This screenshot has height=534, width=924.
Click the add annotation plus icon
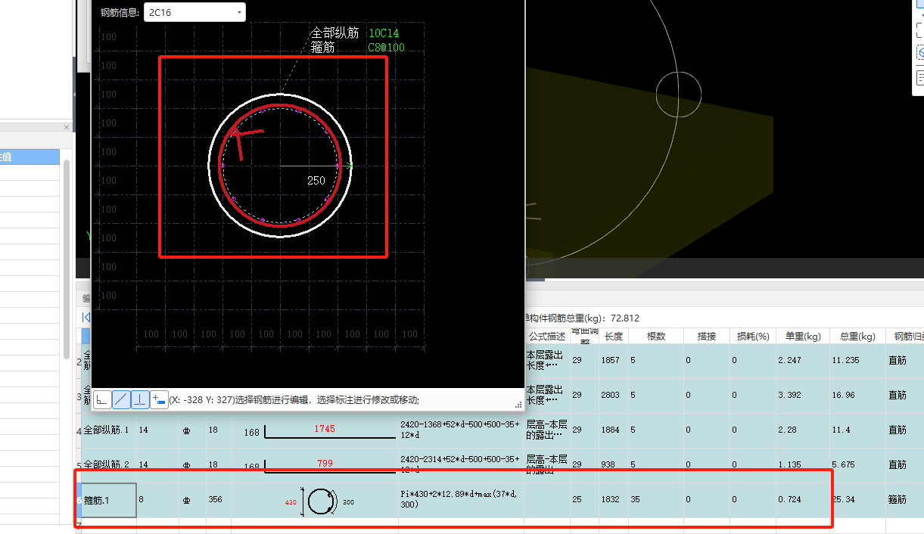tap(159, 399)
